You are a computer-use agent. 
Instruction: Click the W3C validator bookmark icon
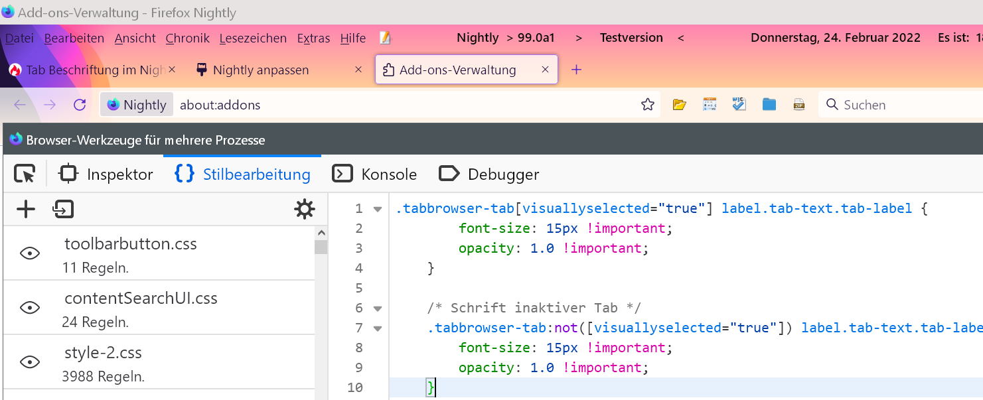[739, 105]
